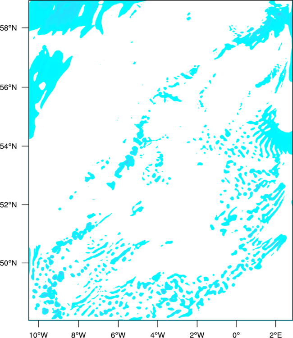
Task: Click the 10°W longitude label
Action: (x=39, y=335)
